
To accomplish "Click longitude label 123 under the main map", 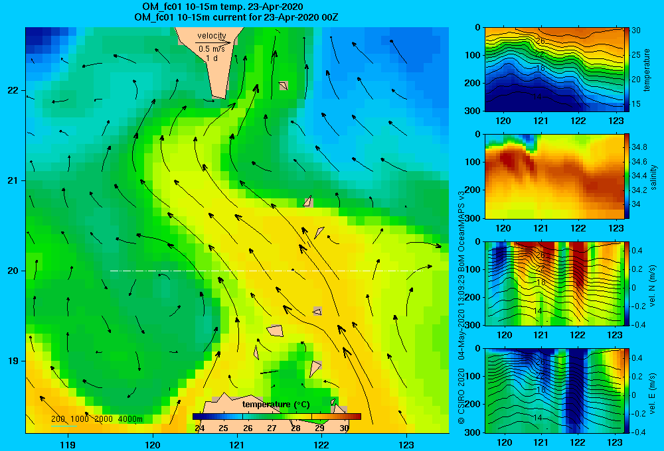I will coord(406,444).
